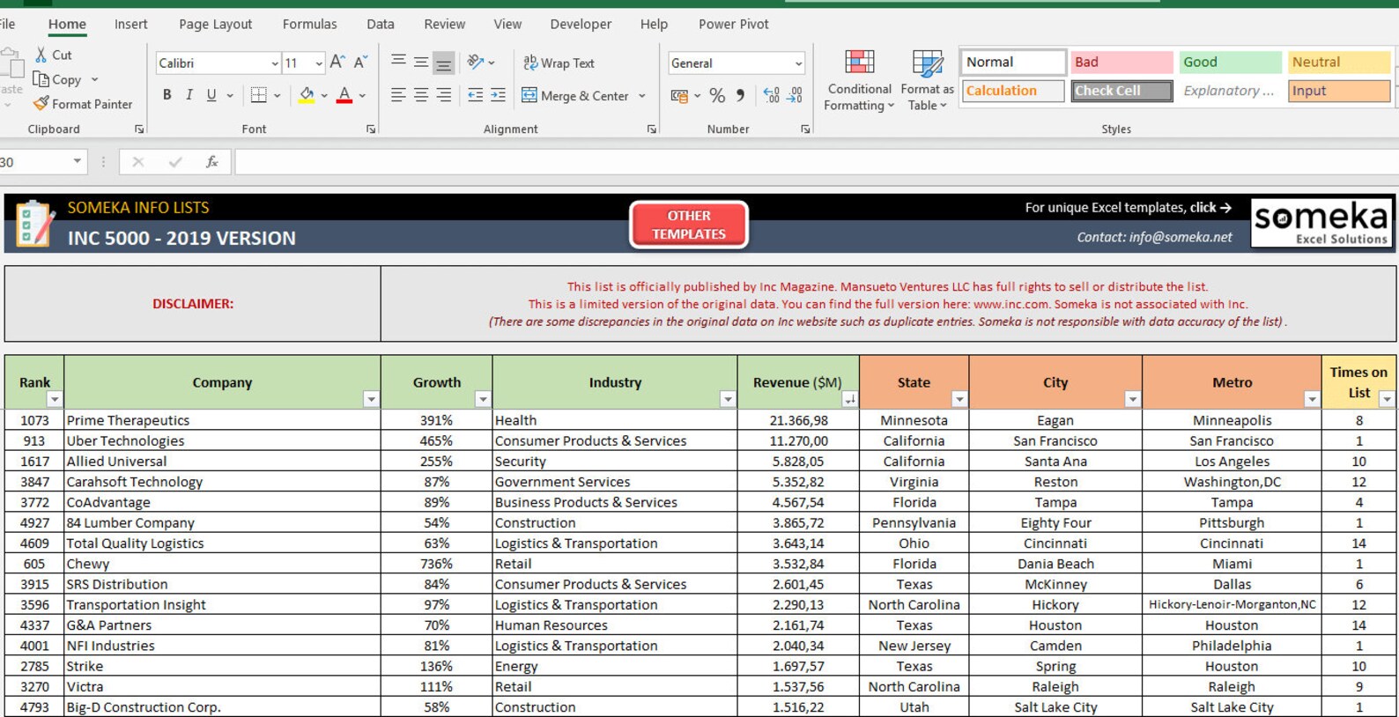Open the Revenue column sort filter dropdown
Image resolution: width=1399 pixels, height=717 pixels.
click(x=849, y=400)
